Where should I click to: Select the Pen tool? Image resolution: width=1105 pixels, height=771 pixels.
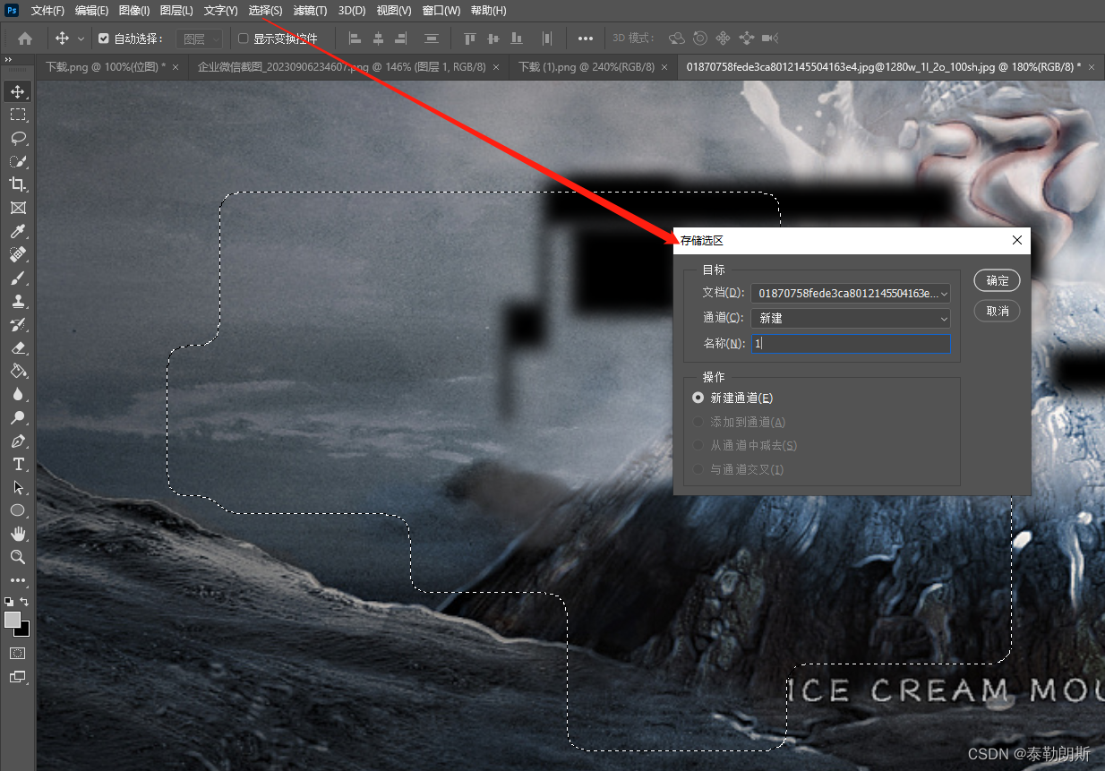[x=18, y=441]
